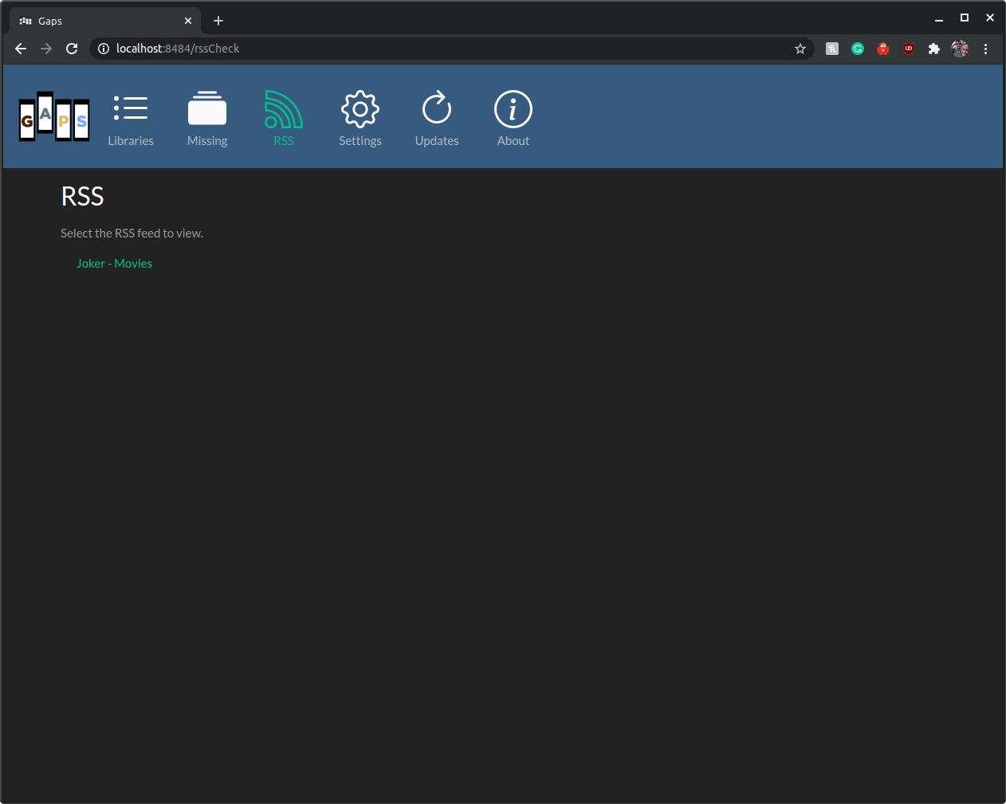Bookmark this page with the star icon

[800, 49]
